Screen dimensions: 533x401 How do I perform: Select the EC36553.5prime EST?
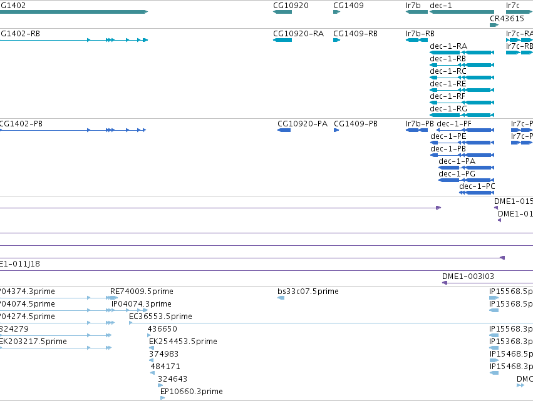(x=331, y=323)
